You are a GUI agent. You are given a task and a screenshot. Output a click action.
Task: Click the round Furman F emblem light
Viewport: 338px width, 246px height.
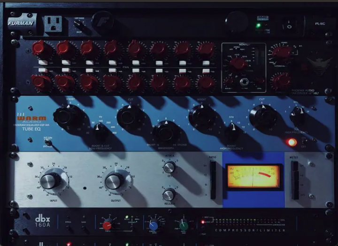(103, 22)
